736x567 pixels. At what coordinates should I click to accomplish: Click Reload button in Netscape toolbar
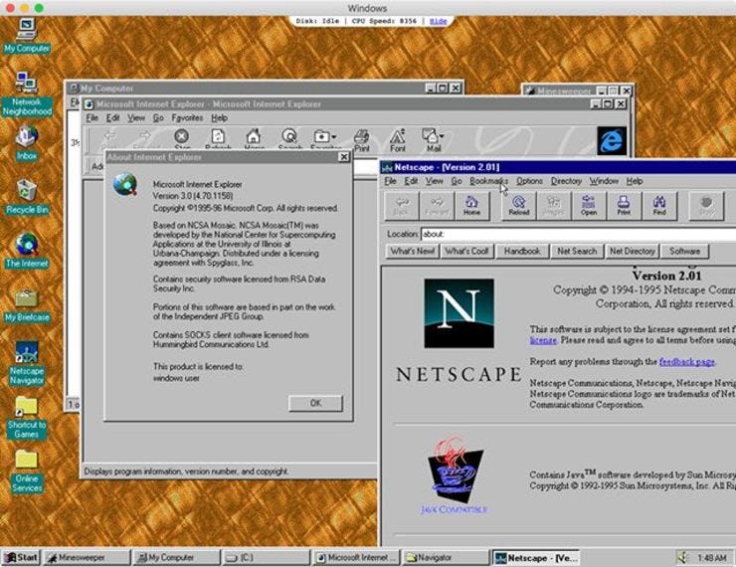tap(518, 206)
